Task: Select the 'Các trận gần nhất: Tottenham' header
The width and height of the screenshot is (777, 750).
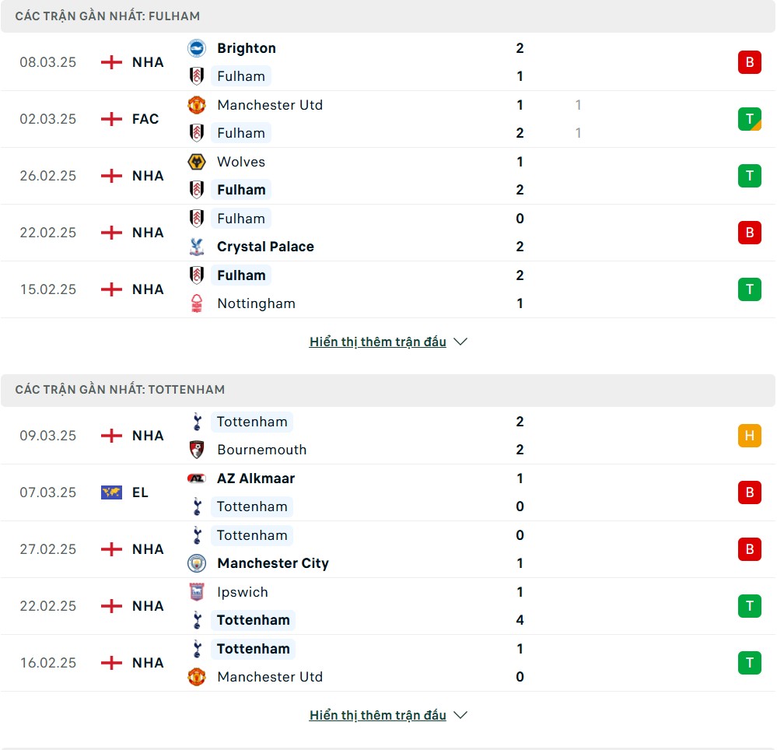Action: coord(388,390)
